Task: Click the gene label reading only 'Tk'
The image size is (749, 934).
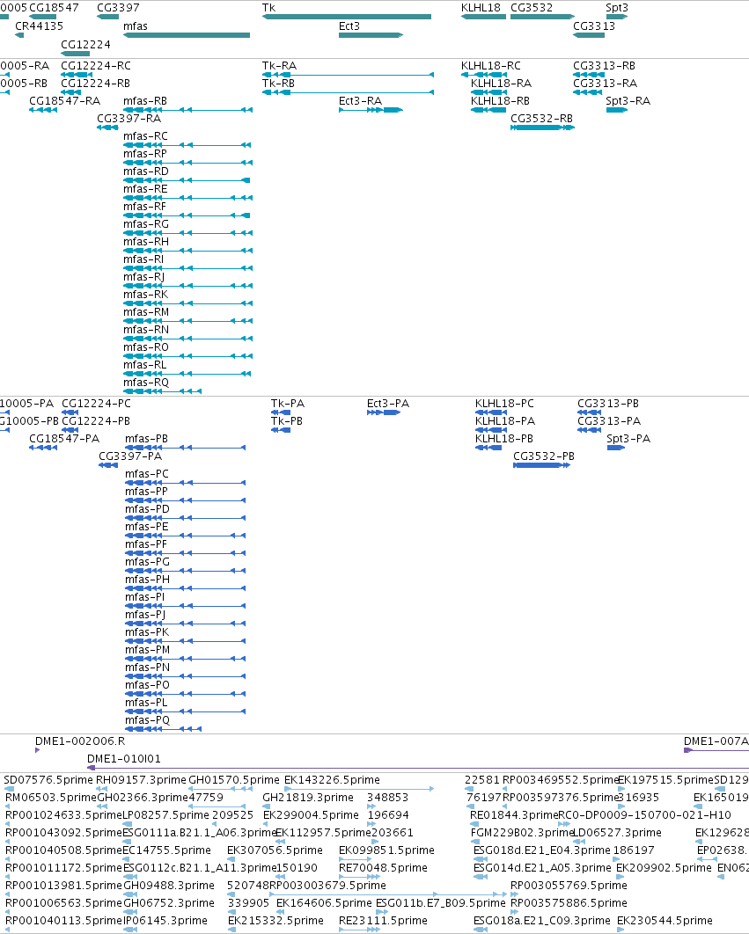Action: tap(269, 8)
